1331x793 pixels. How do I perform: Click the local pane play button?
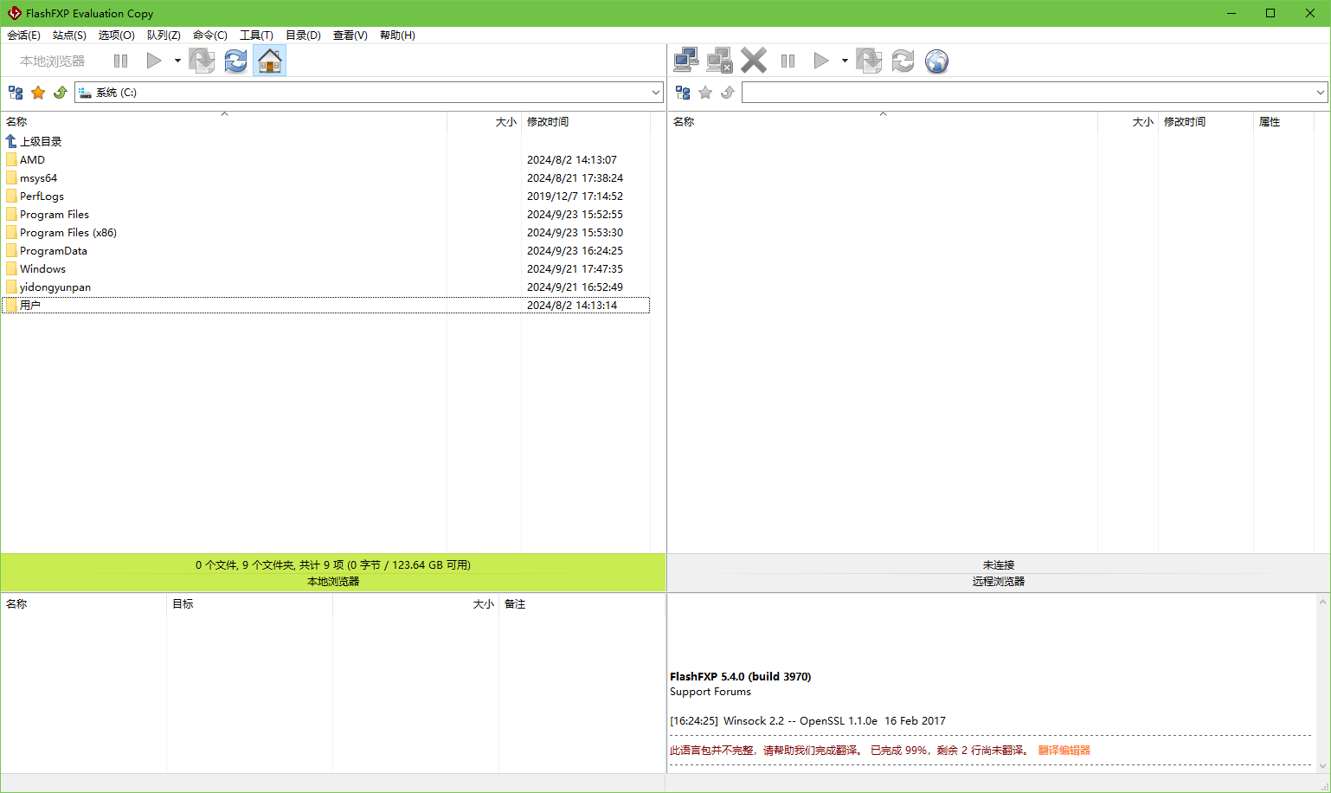[154, 61]
